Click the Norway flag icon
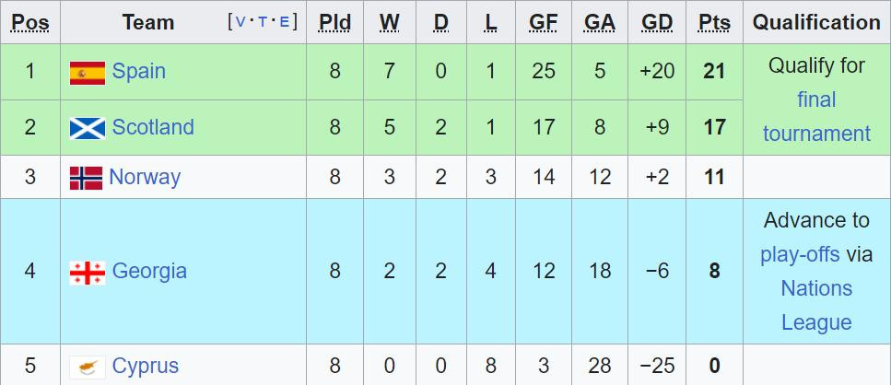The image size is (891, 385). [86, 178]
